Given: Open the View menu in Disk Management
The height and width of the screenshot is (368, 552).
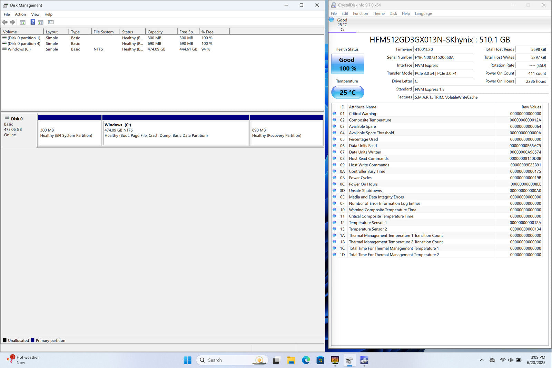Looking at the screenshot, I should (35, 14).
